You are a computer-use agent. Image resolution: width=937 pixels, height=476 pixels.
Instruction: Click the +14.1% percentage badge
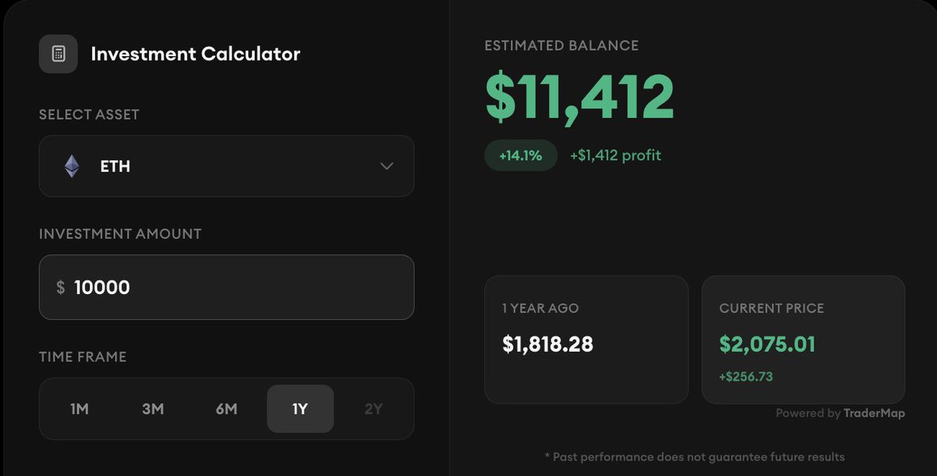(x=520, y=155)
